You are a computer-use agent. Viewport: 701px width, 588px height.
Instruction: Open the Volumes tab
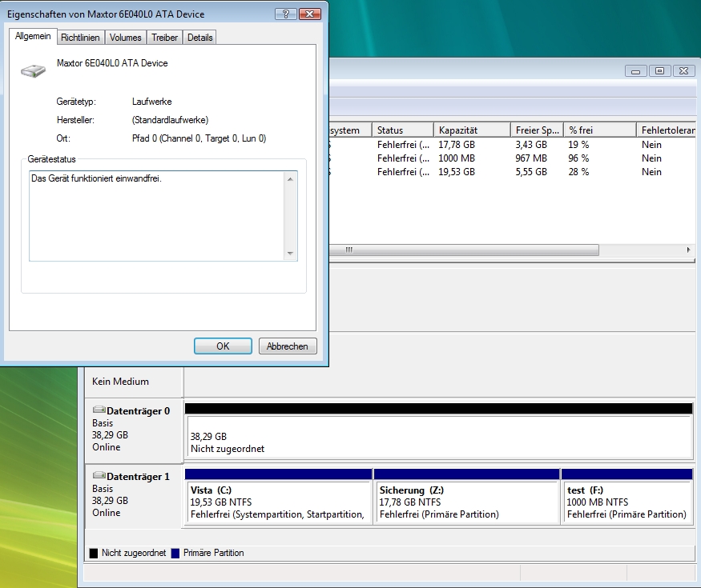point(125,38)
